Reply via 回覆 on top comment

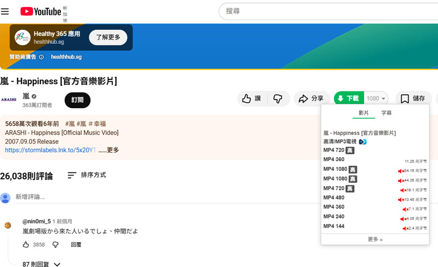76,245
